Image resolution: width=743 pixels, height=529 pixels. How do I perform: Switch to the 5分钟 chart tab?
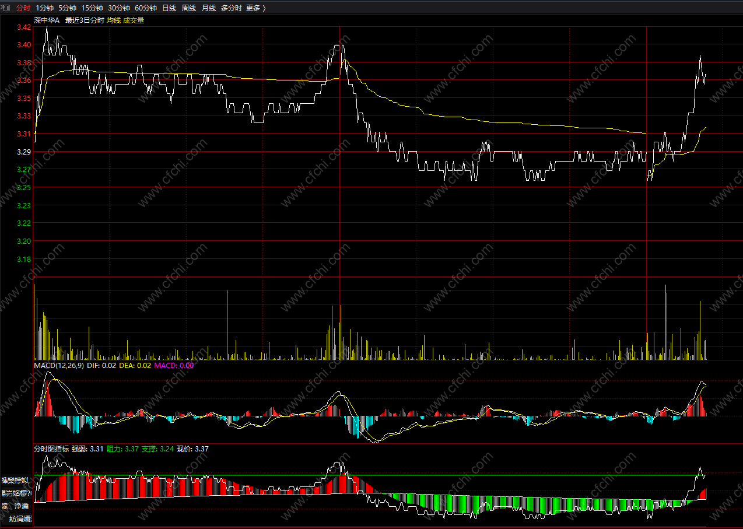[x=67, y=8]
